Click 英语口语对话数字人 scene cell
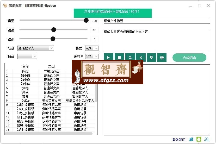Screen dimensions: 216x144 [80, 101]
